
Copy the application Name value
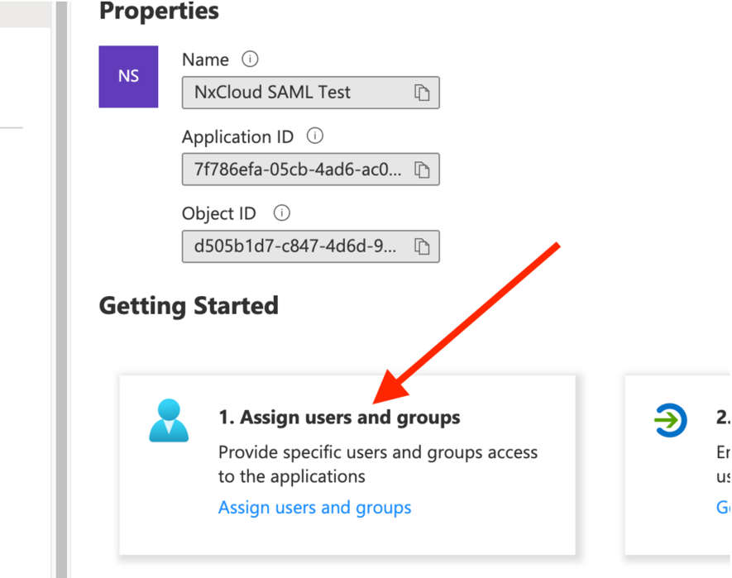click(423, 93)
